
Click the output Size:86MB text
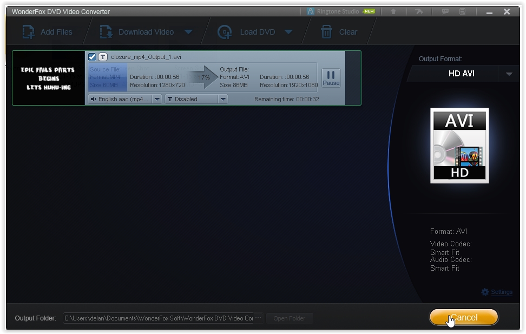tap(233, 85)
